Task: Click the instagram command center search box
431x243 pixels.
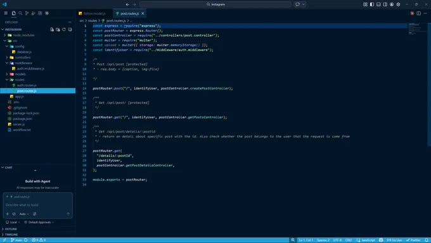Action: (215, 4)
